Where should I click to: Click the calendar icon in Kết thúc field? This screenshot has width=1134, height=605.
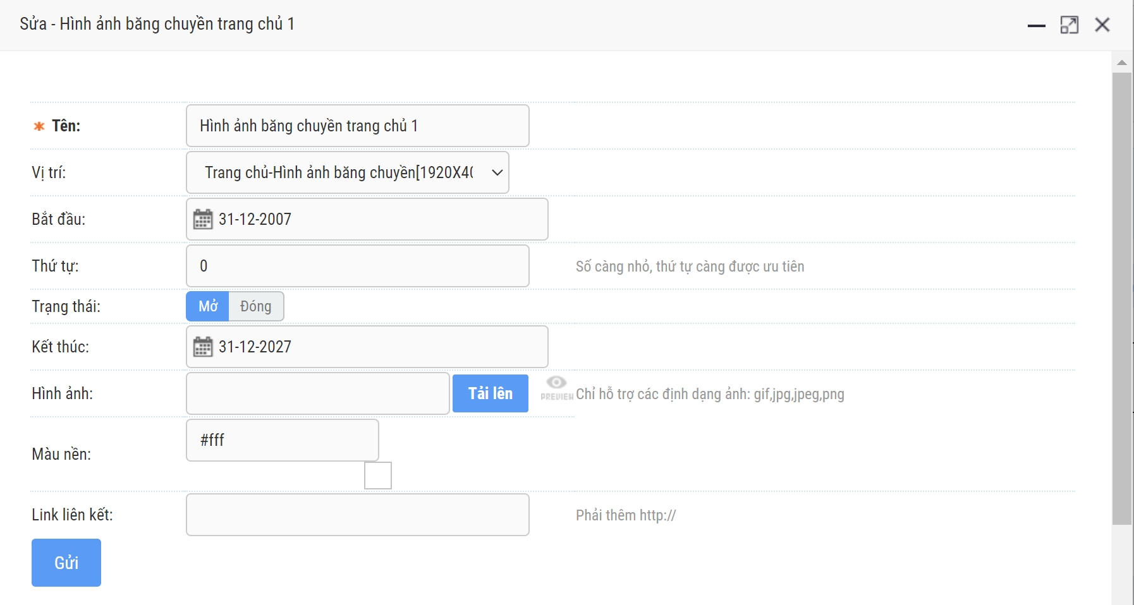203,347
